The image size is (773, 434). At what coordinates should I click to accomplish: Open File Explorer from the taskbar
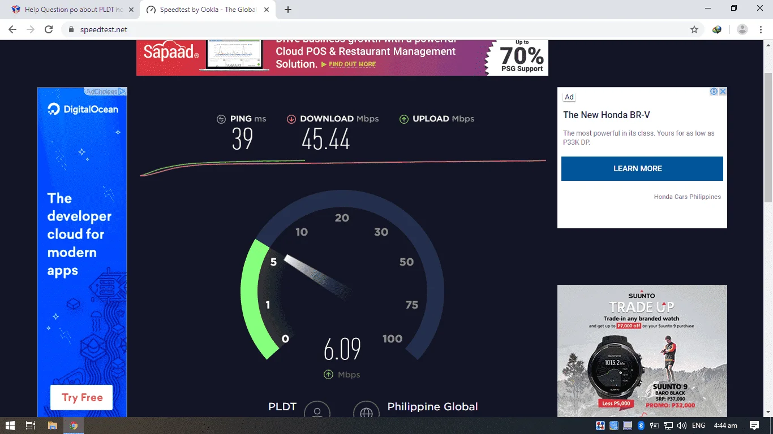pos(52,426)
